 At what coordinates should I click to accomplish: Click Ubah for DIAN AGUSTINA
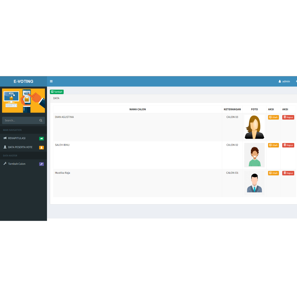(x=273, y=117)
